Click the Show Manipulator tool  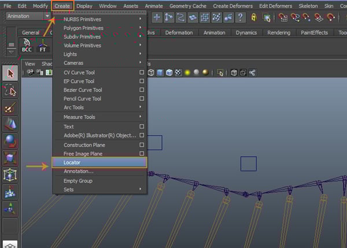(x=10, y=209)
